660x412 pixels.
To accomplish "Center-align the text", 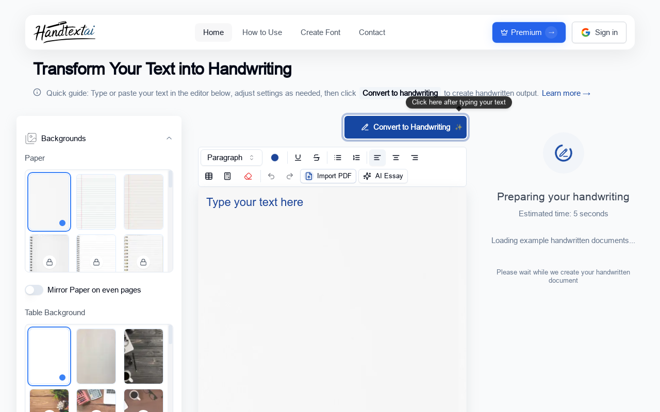I will (x=396, y=158).
